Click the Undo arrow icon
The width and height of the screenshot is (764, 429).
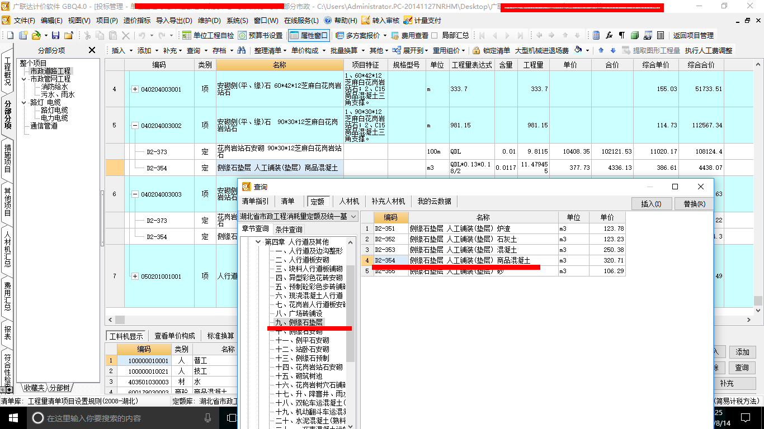(x=142, y=35)
